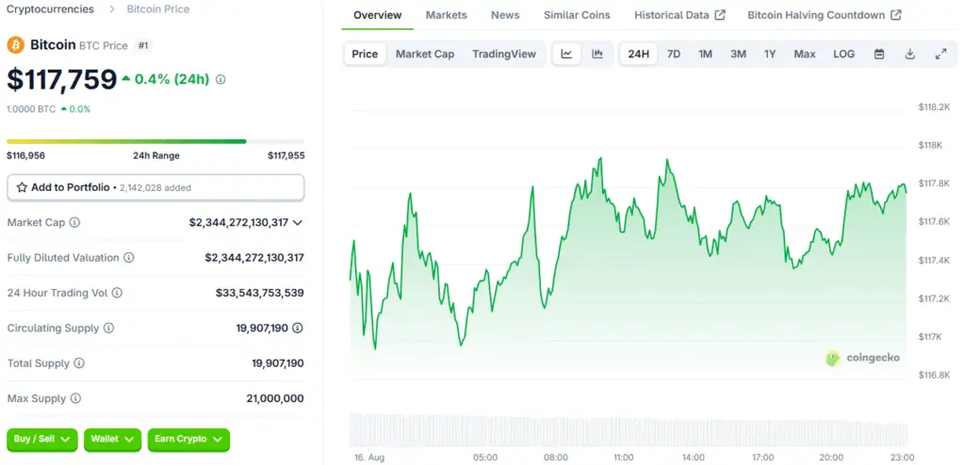Open the News tab

505,15
